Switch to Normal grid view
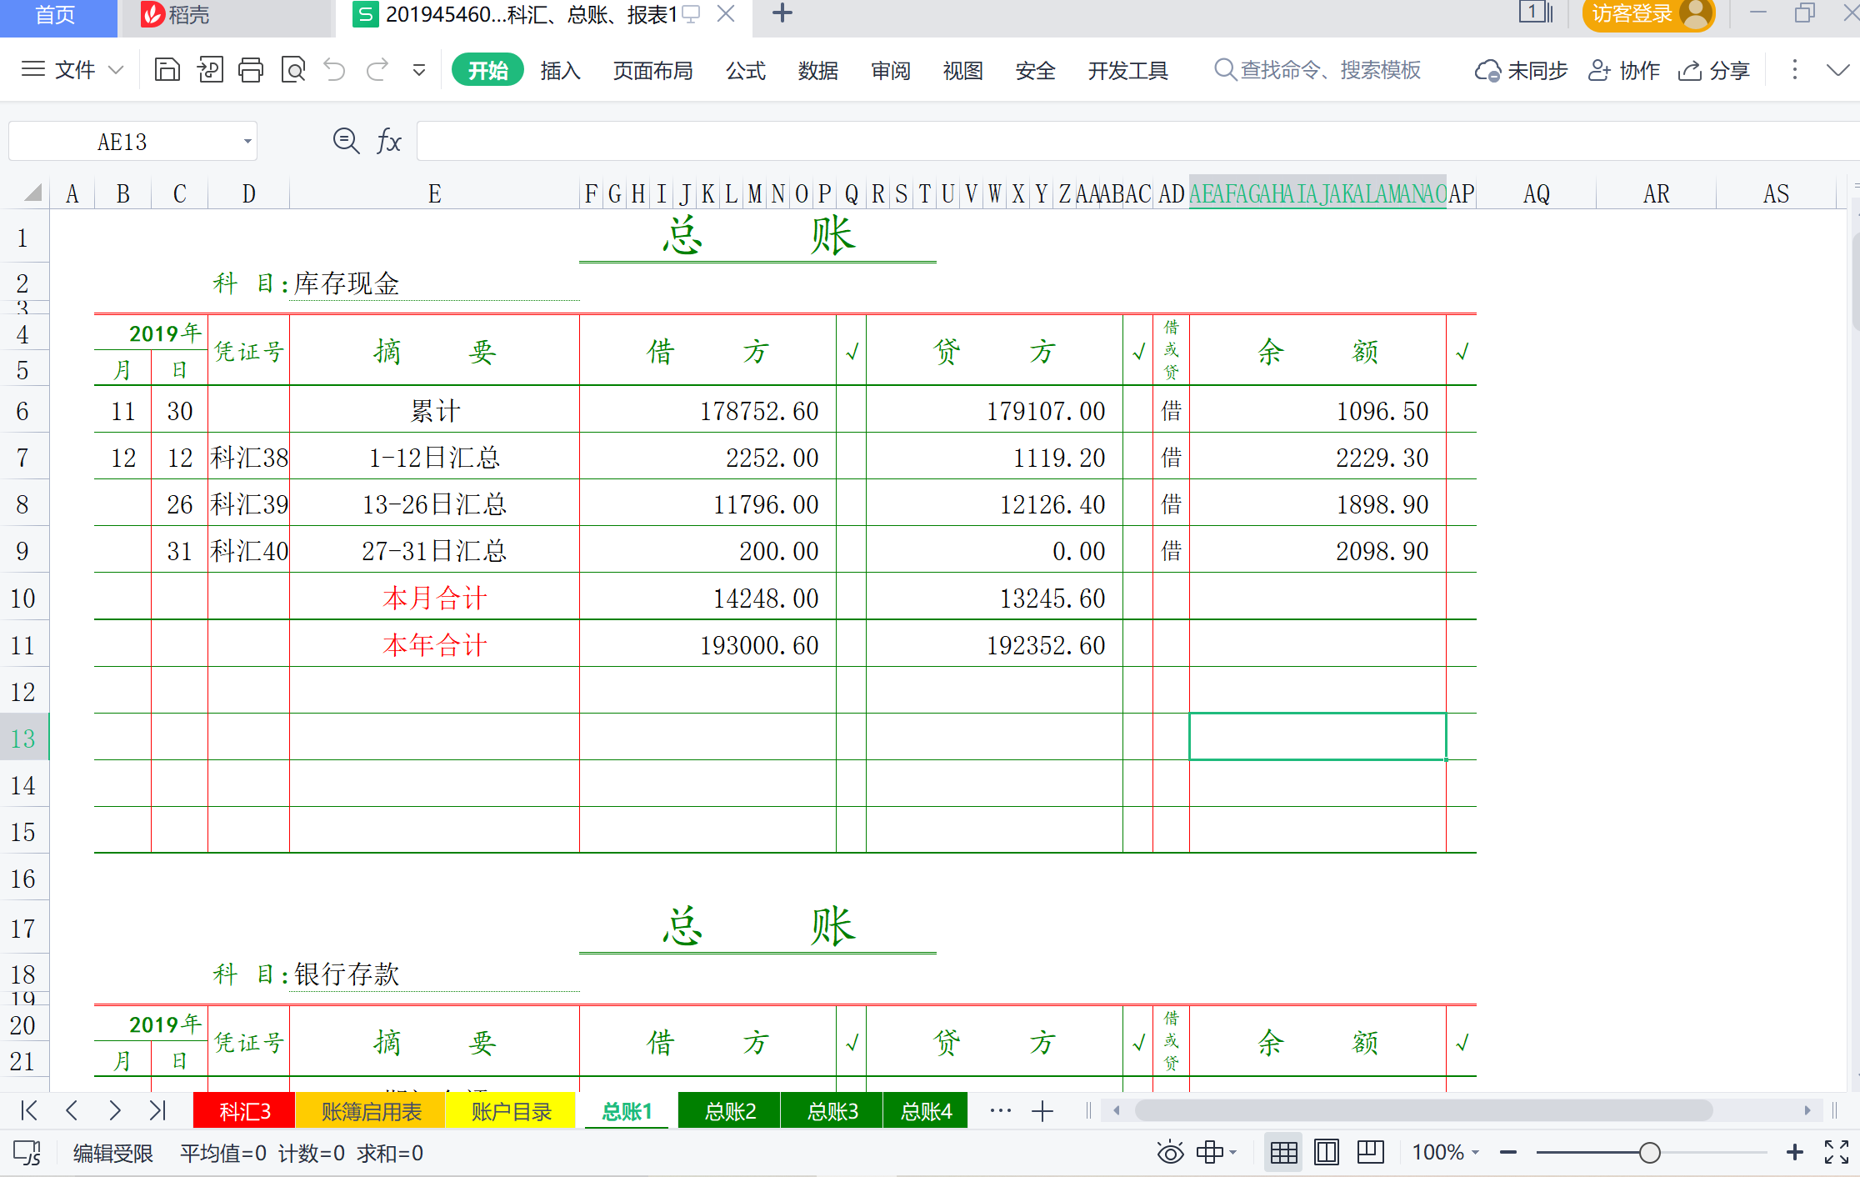1860x1177 pixels. tap(1283, 1153)
